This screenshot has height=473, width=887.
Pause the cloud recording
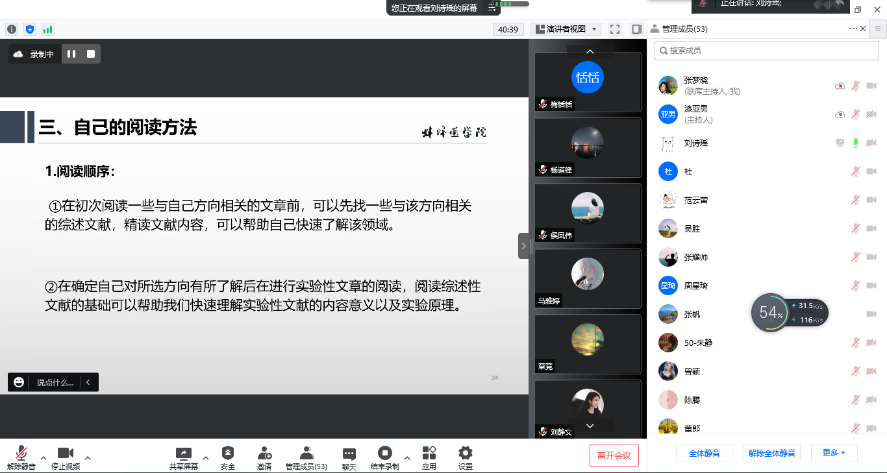(x=71, y=54)
